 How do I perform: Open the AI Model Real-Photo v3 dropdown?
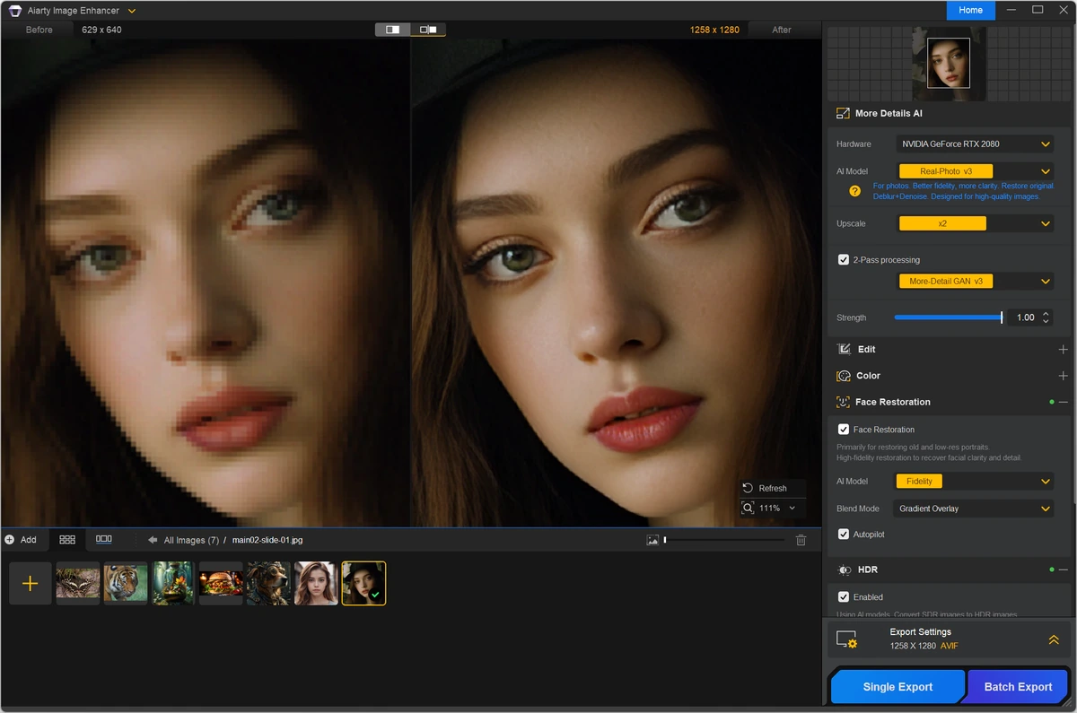[x=975, y=171]
